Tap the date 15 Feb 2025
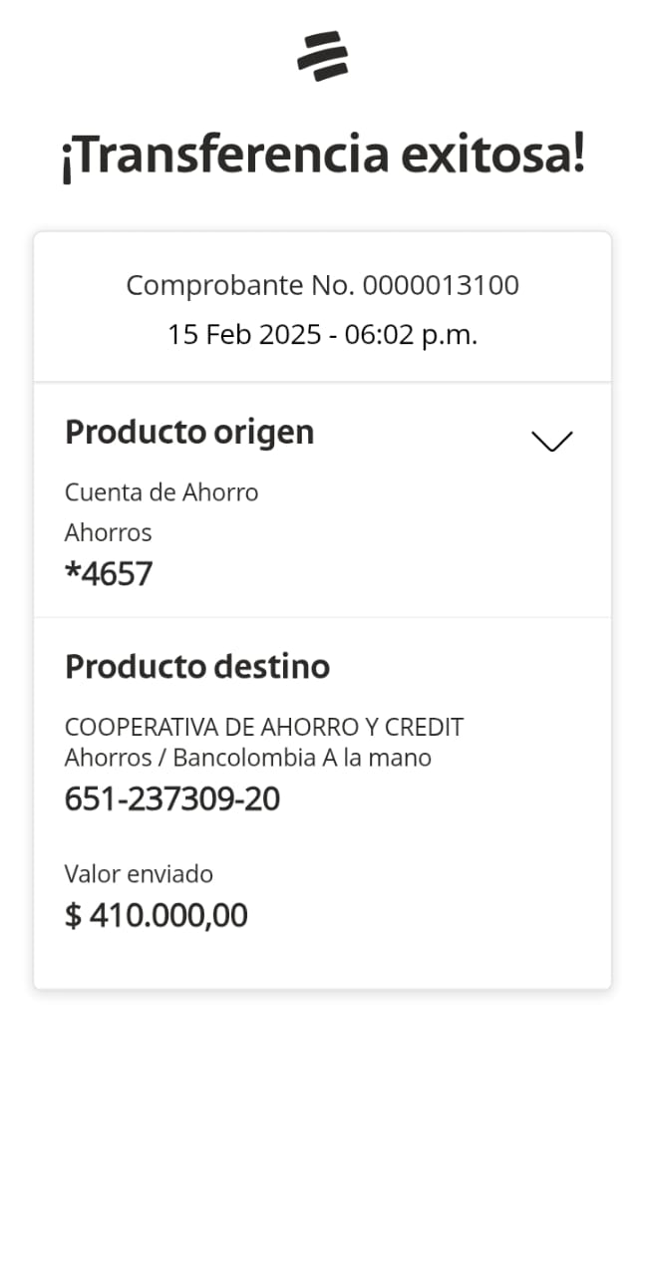Viewport: 645px width, 1276px height. 244,335
